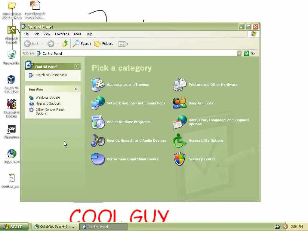The width and height of the screenshot is (308, 231).
Task: Switch to CollabNet SearXNG taskbar window
Action: 55,227
